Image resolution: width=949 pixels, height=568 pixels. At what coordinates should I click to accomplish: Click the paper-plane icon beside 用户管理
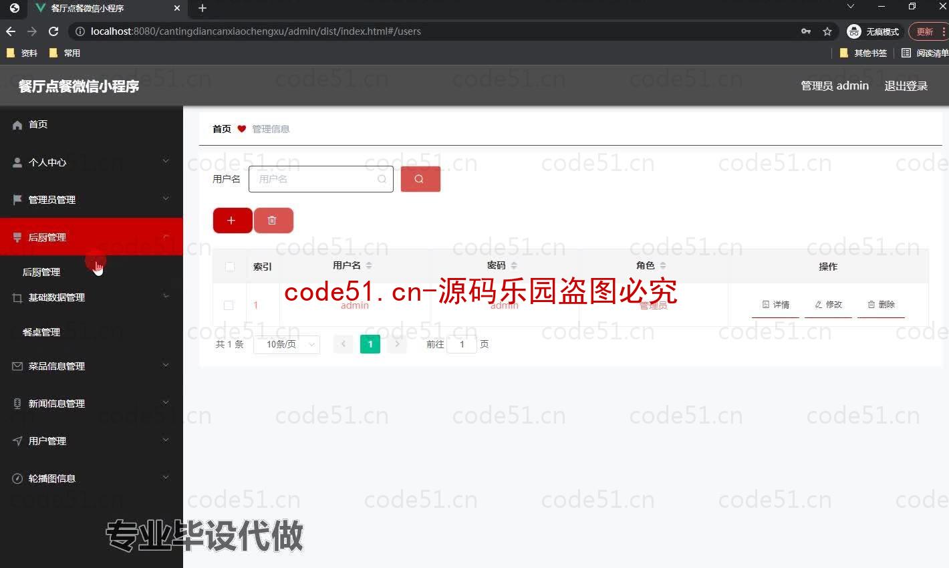(17, 441)
